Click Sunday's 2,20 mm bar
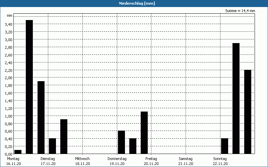Screen dimensions: 268x167 [248, 112]
